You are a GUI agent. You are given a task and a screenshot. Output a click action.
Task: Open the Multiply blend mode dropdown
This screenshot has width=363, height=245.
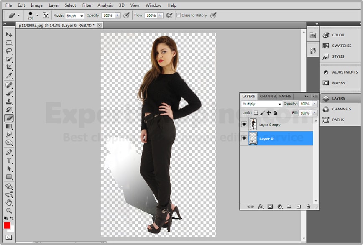point(262,104)
